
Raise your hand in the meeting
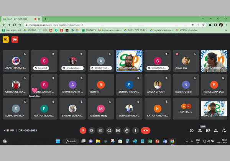tap(127, 130)
